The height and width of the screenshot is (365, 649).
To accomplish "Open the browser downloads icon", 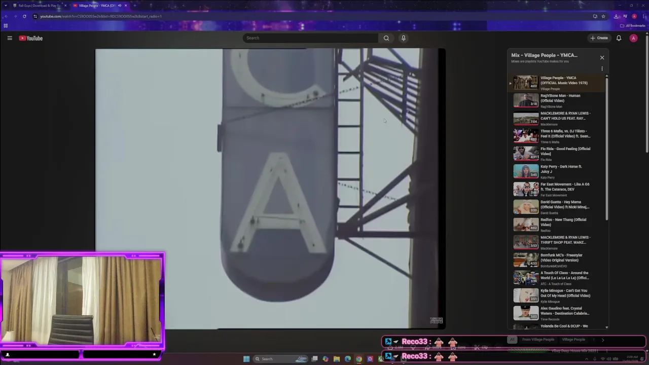I will coord(616,16).
